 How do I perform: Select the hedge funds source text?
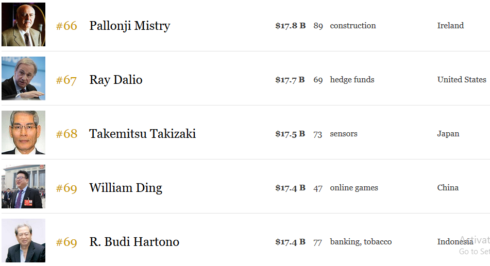pyautogui.click(x=352, y=80)
